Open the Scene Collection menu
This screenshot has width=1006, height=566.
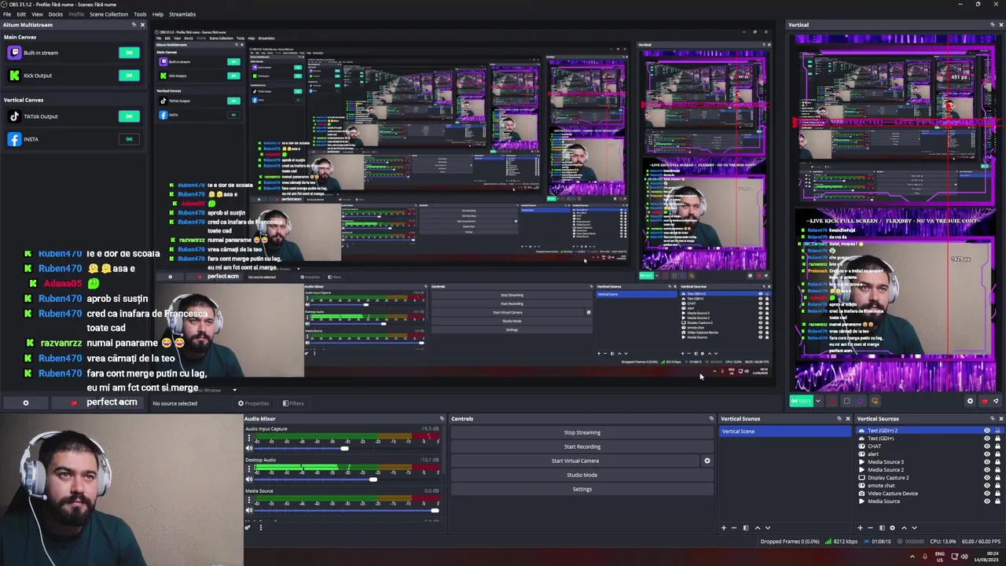[108, 14]
